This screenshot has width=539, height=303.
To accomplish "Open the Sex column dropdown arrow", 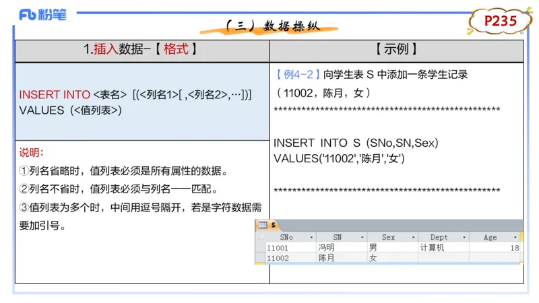I will 413,238.
